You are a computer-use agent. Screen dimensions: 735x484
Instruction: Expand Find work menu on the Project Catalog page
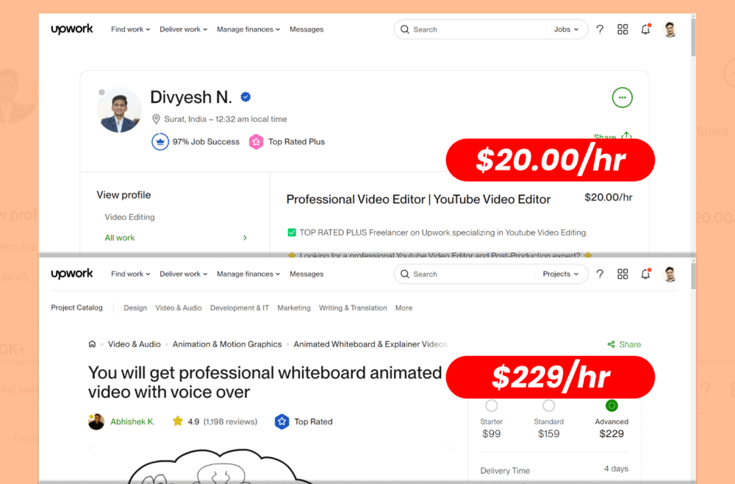(x=130, y=274)
